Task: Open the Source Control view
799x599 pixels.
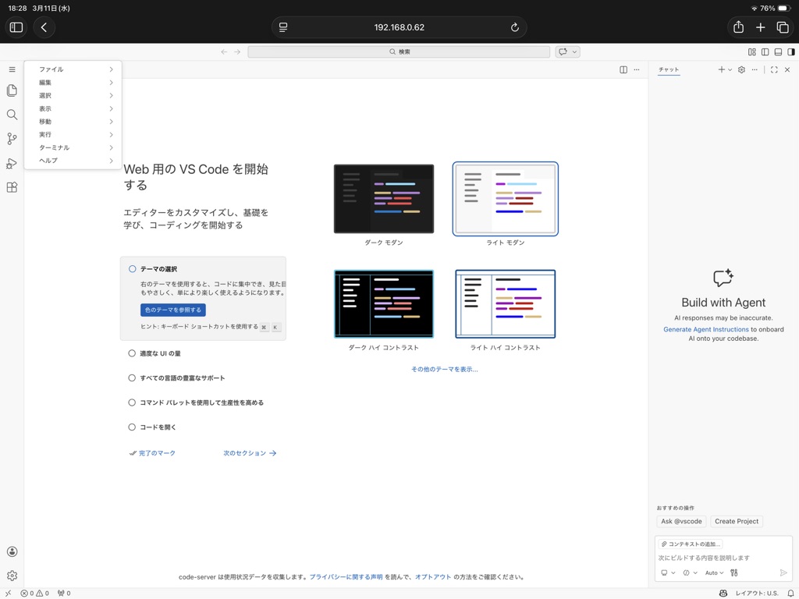Action: (12, 139)
